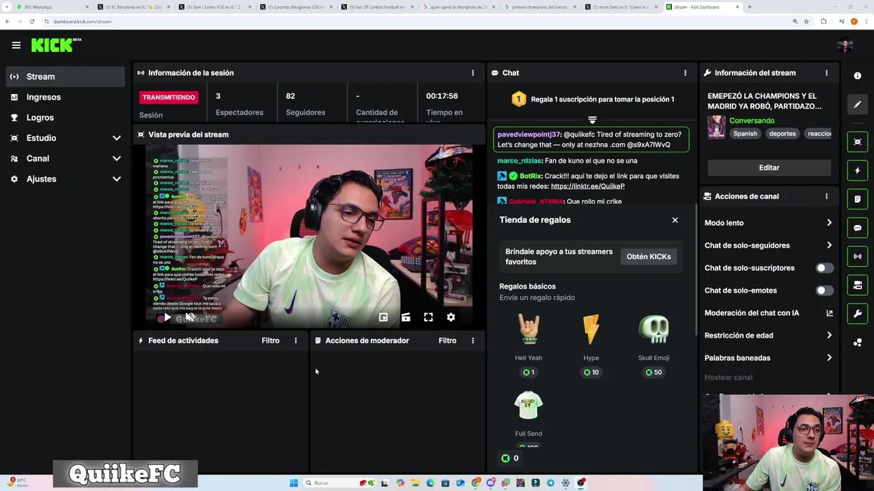
Task: Open Feed de actividades options menu
Action: tap(296, 340)
